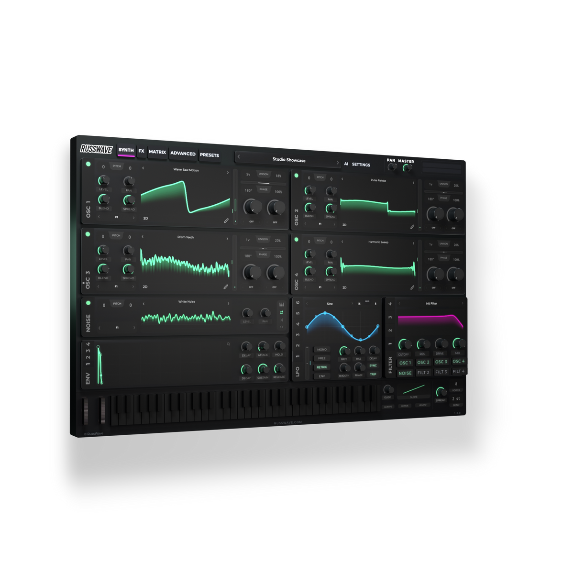The height and width of the screenshot is (574, 574).
Task: Toggle filter routing for OSC 1
Action: point(405,363)
